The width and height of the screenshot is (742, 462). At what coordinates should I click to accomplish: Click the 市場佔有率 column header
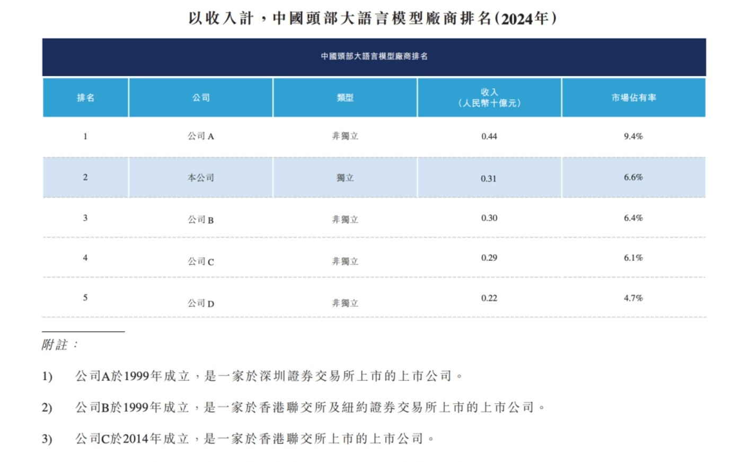click(x=634, y=97)
